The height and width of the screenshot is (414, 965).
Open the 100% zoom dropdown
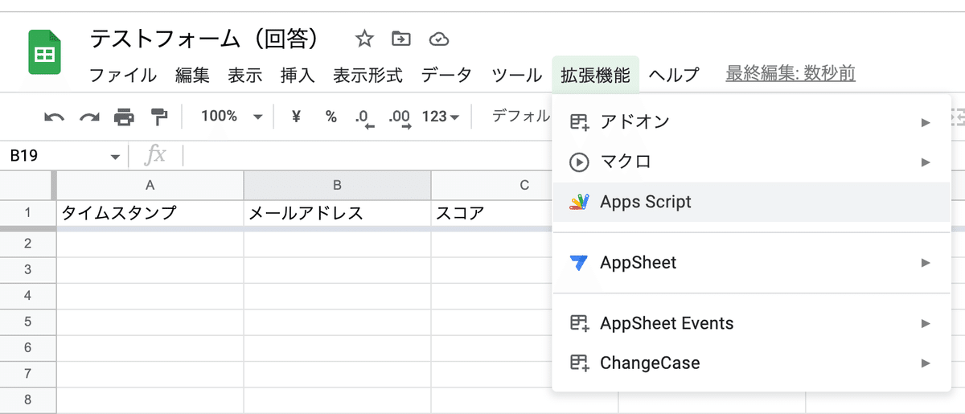(x=232, y=117)
